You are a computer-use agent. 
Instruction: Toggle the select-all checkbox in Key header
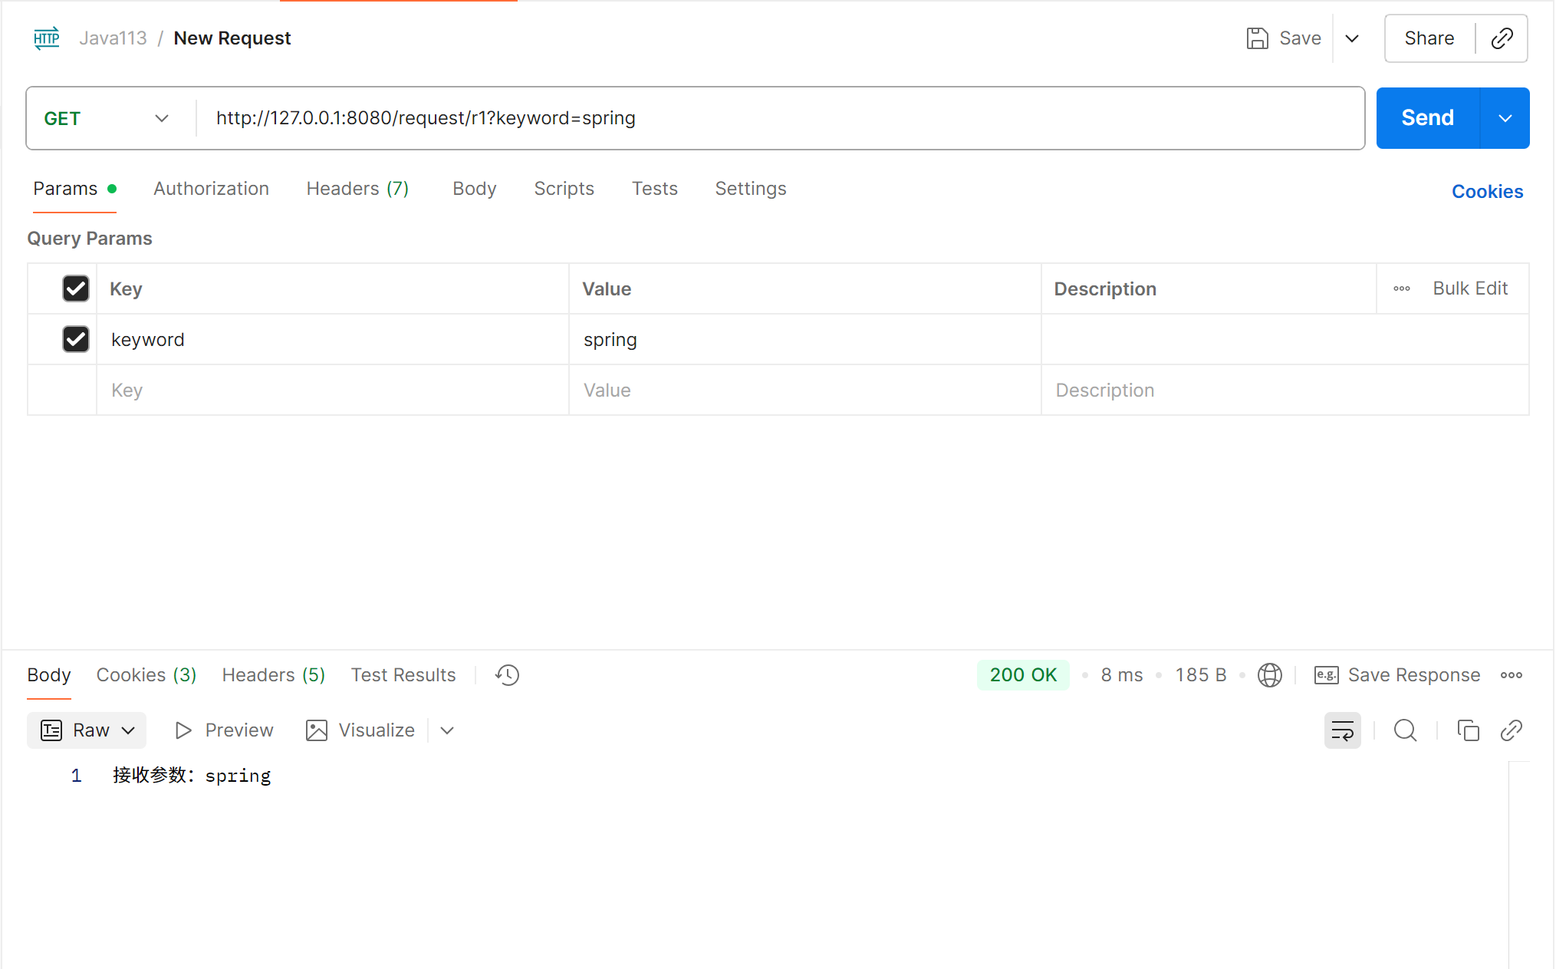76,288
